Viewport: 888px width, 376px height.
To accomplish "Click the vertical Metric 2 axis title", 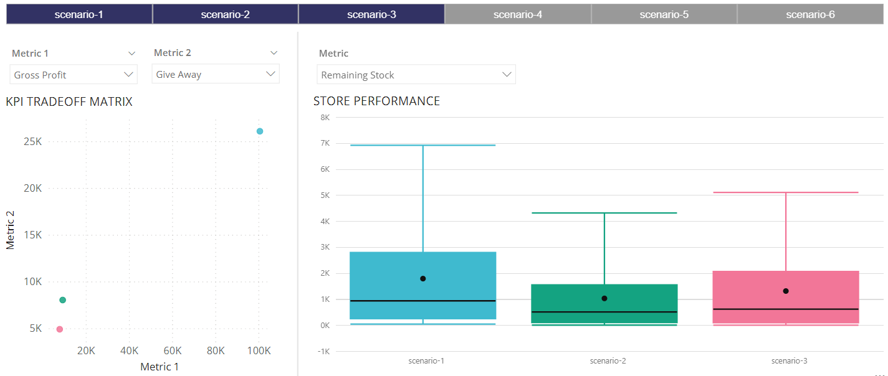I will pyautogui.click(x=10, y=230).
